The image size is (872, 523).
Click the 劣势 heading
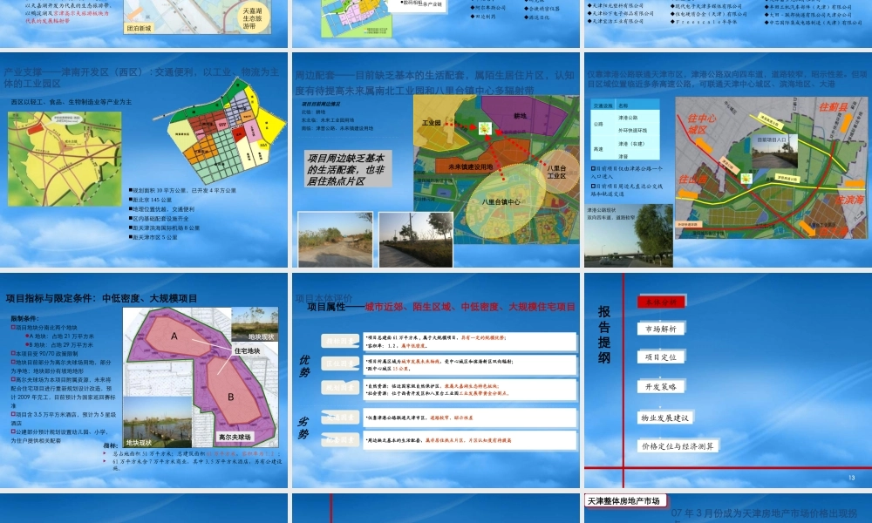(x=303, y=429)
